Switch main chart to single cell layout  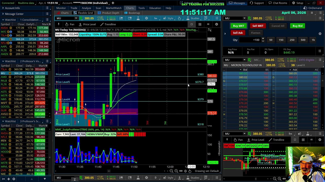pos(191,24)
